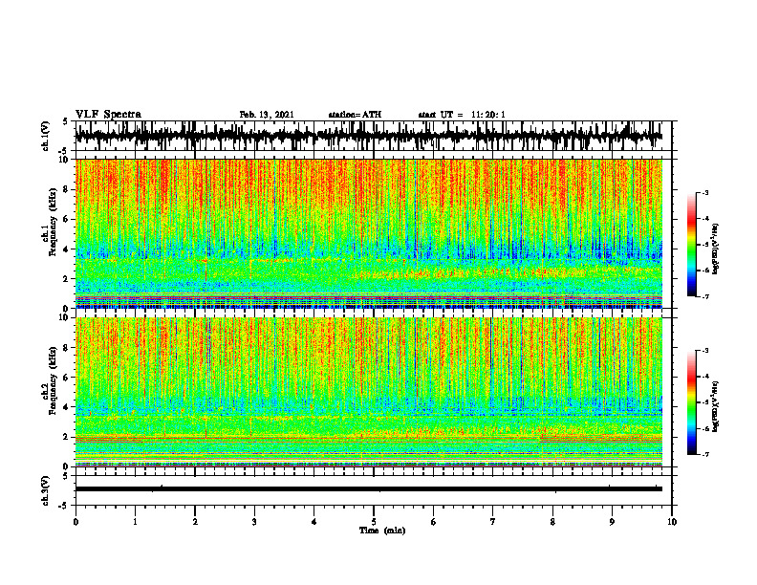Click inside the ch.1 spectrogram panel
757x585 pixels.
tap(369, 233)
